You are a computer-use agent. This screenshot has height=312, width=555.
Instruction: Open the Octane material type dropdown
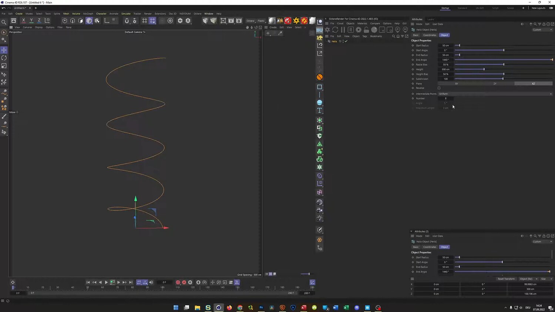point(251,21)
